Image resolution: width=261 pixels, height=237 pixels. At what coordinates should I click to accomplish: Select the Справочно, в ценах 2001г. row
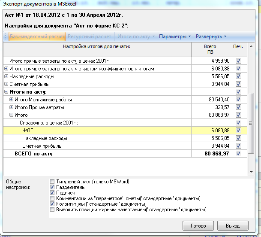[125, 123]
